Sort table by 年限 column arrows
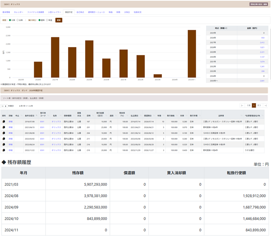The width and height of the screenshot is (271, 237). click(x=164, y=115)
